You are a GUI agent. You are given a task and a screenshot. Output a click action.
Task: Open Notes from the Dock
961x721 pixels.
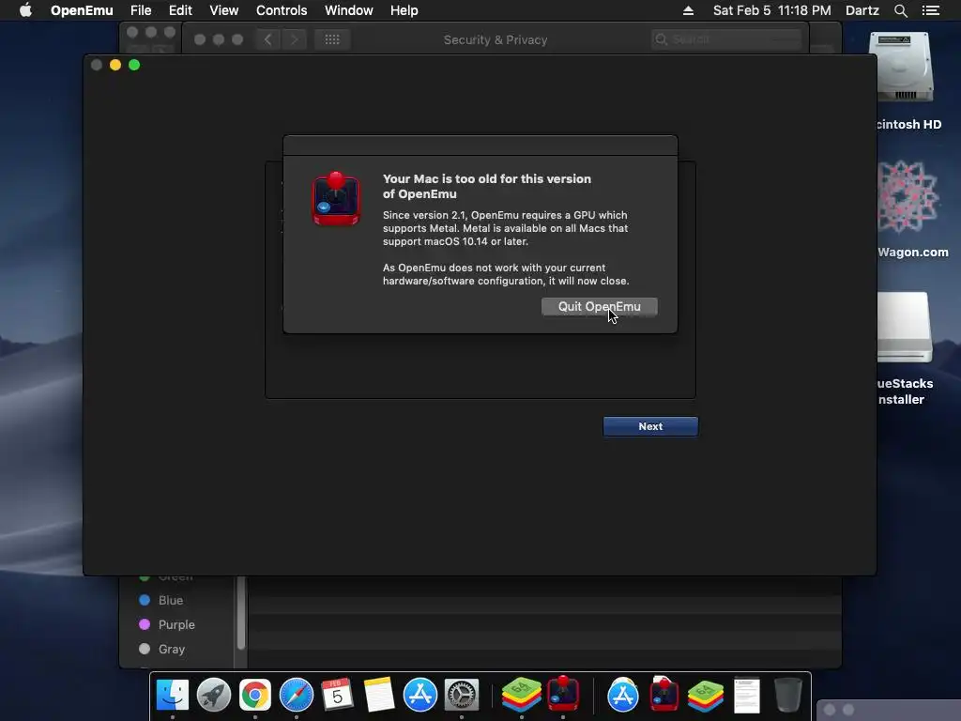[x=379, y=695]
